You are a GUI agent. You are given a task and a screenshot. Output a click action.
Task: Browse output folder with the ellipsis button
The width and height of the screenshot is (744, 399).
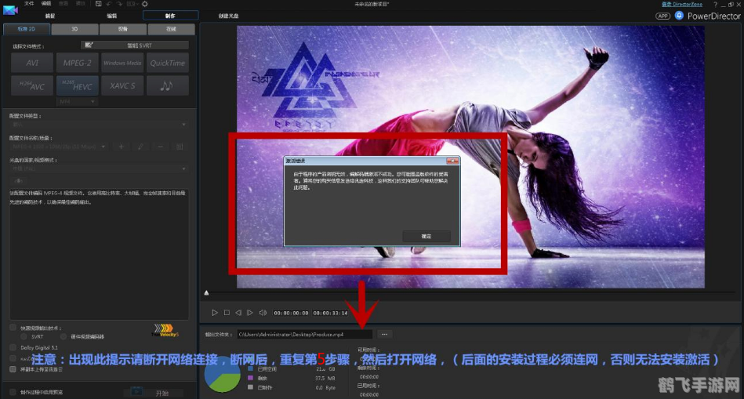(x=384, y=334)
